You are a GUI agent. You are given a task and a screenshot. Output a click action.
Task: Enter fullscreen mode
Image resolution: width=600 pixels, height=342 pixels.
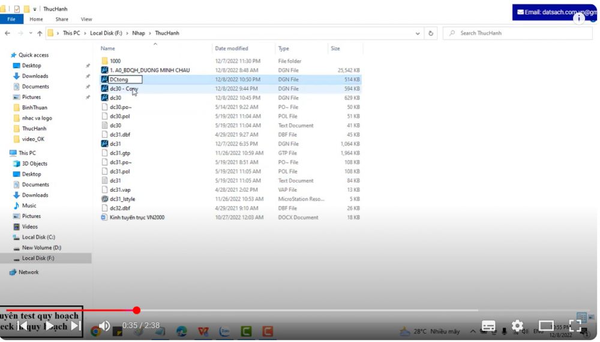point(575,326)
